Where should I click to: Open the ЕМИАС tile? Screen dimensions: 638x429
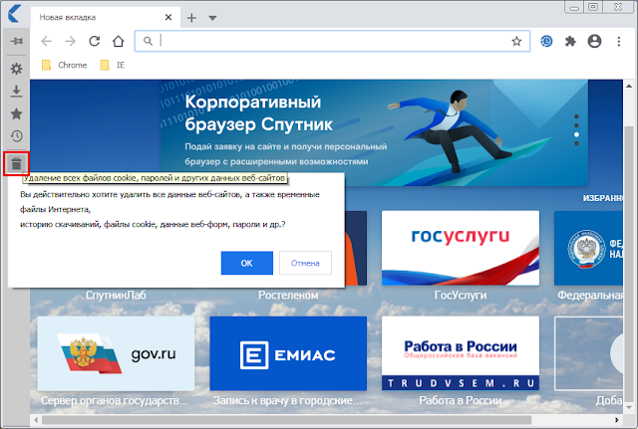(288, 353)
